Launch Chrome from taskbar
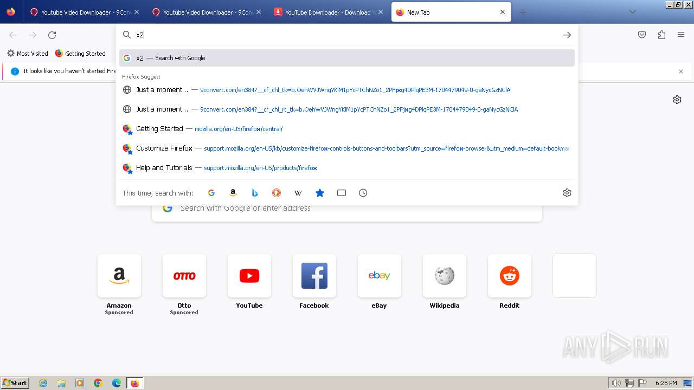 coord(98,383)
